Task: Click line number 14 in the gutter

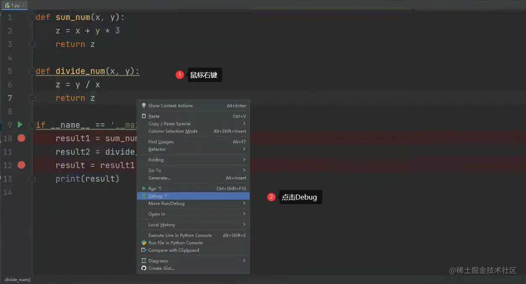Action: [8, 192]
